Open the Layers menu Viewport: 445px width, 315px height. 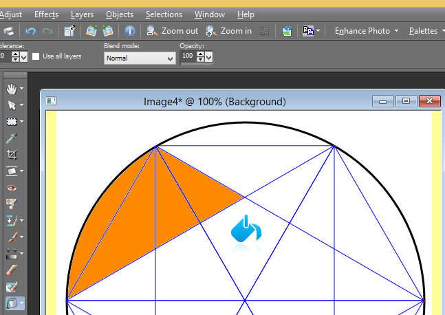tap(82, 14)
